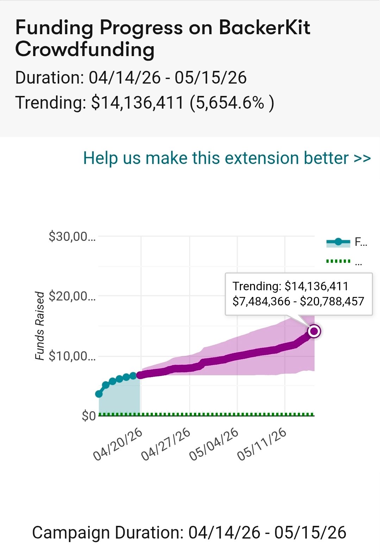380x559 pixels.
Task: Click the $30,00... y-axis label
Action: (72, 236)
